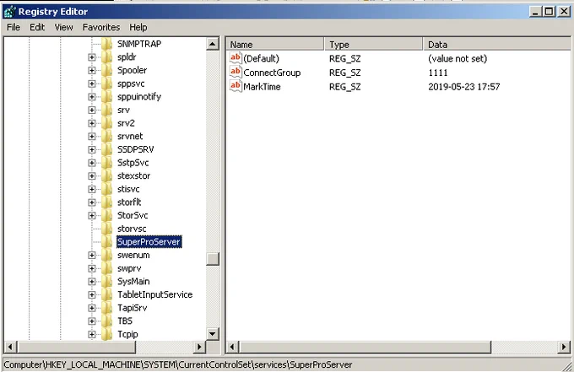The image size is (574, 372).
Task: Click the srv2 folder icon
Action: click(x=106, y=123)
